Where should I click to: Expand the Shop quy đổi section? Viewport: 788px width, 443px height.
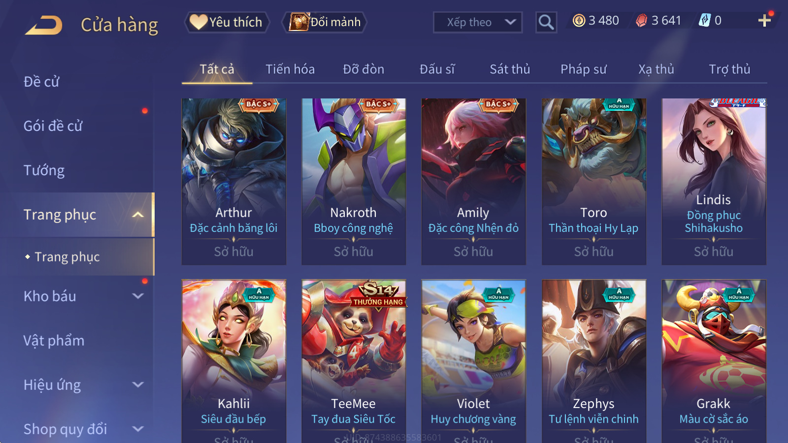pyautogui.click(x=138, y=429)
